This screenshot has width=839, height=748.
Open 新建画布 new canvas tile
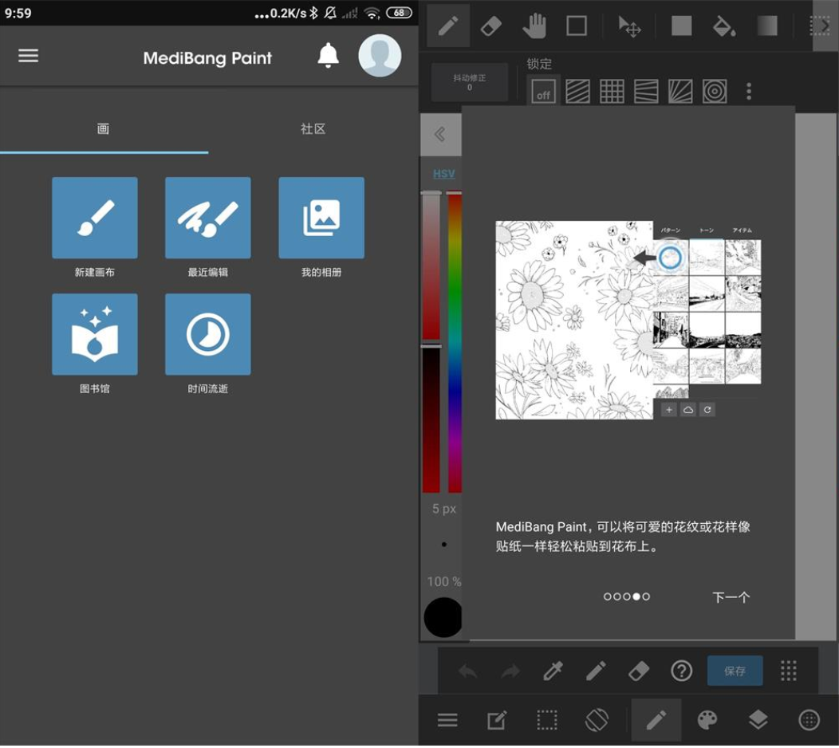click(95, 218)
